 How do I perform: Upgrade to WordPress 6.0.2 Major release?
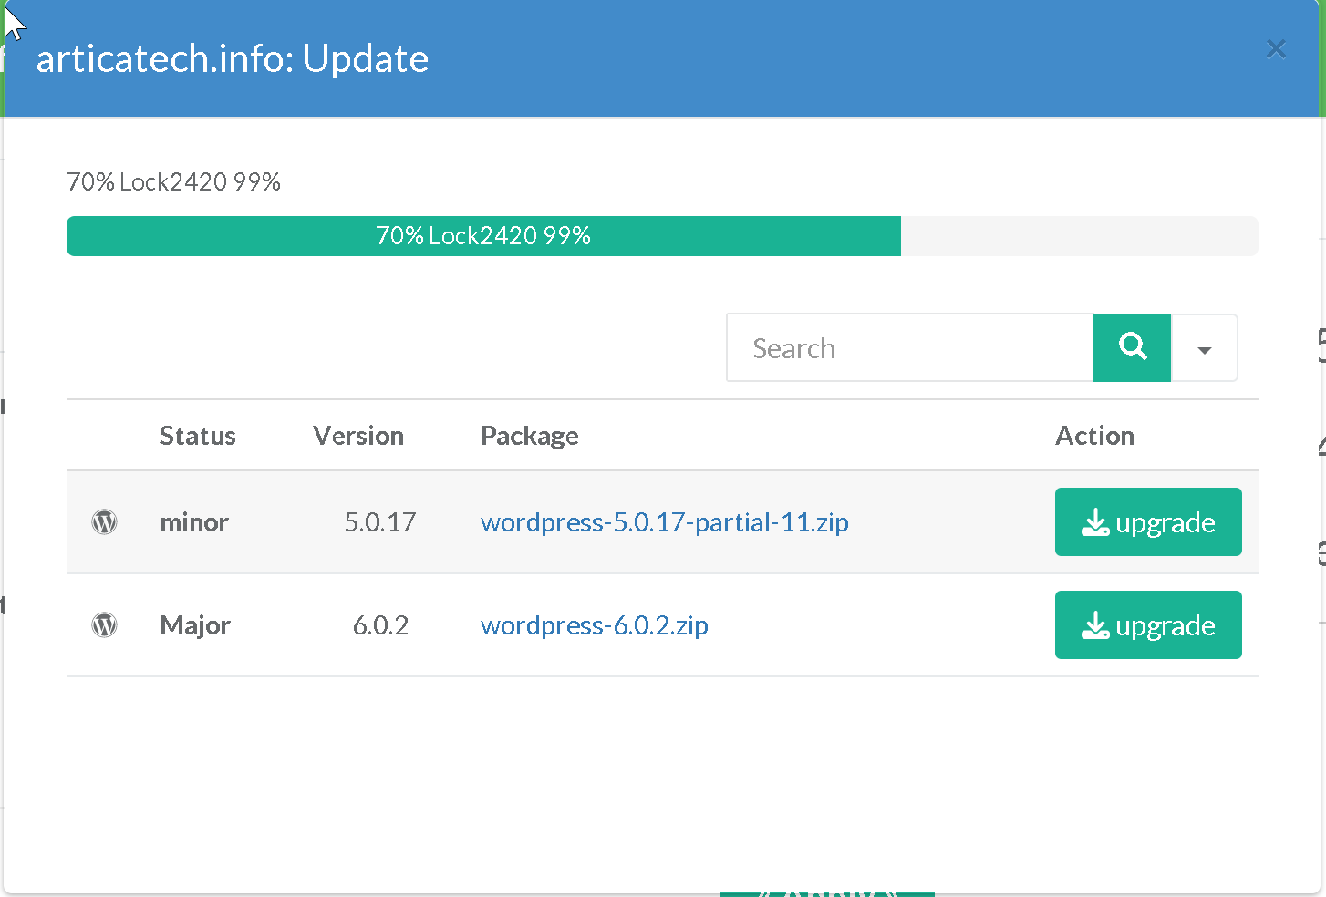[x=1147, y=625]
